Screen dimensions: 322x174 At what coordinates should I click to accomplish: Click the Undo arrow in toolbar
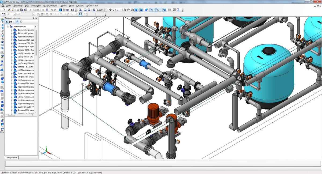(52, 10)
